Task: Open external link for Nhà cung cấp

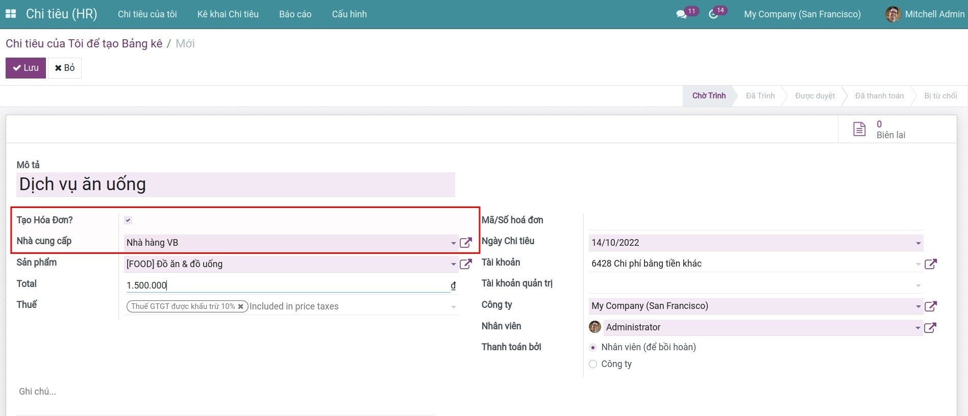Action: [465, 243]
